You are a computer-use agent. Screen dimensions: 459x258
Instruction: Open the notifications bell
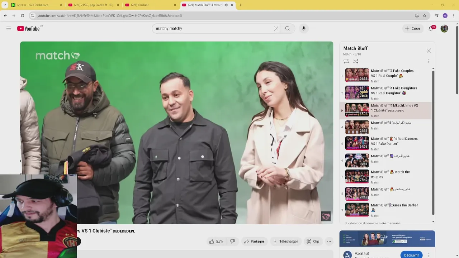431,28
